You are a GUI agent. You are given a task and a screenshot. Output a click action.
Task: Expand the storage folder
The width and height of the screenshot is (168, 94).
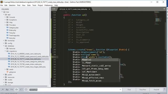point(3,83)
